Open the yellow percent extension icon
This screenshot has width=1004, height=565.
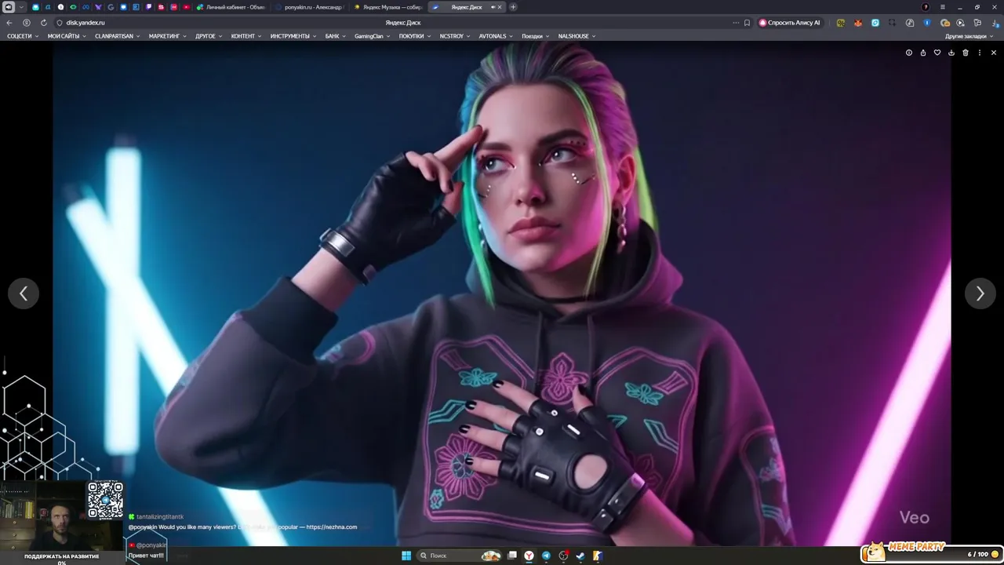click(841, 23)
